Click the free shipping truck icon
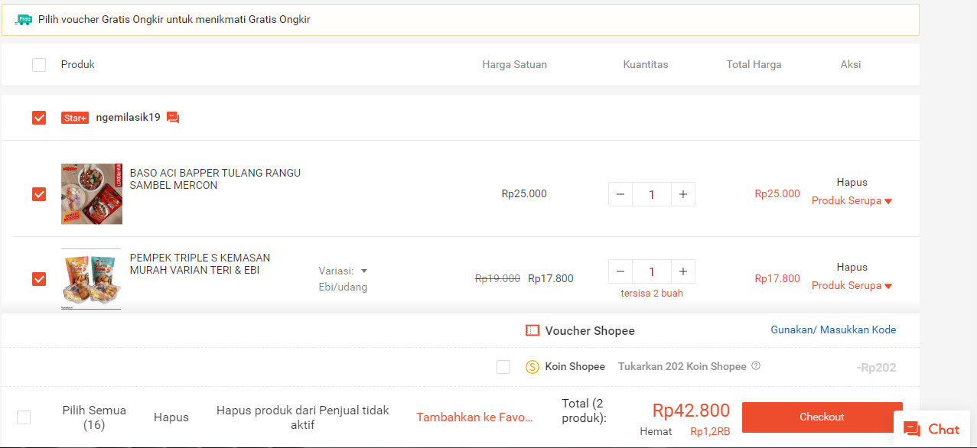 tap(24, 20)
